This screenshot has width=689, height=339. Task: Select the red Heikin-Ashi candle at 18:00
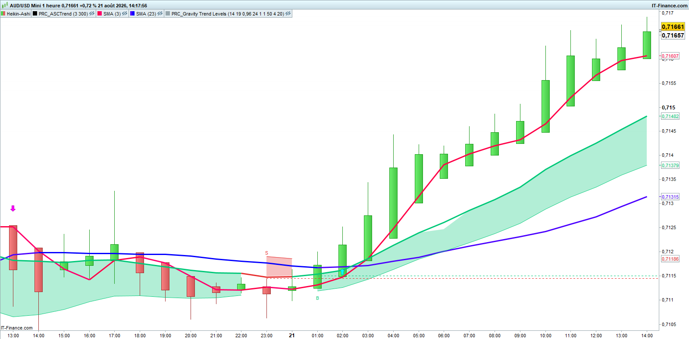coord(140,263)
